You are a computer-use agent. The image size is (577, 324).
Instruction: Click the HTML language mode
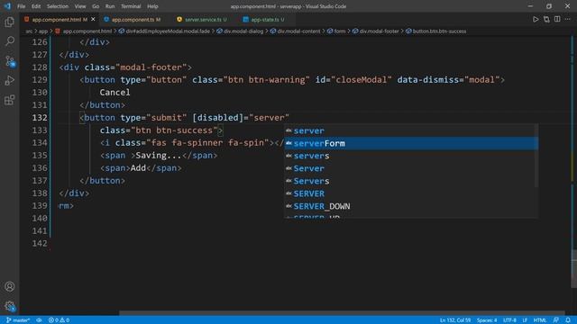coord(540,320)
